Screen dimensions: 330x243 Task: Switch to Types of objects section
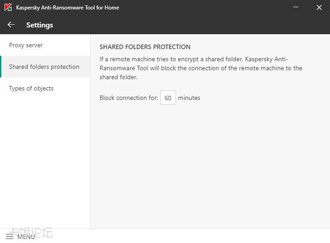[31, 88]
